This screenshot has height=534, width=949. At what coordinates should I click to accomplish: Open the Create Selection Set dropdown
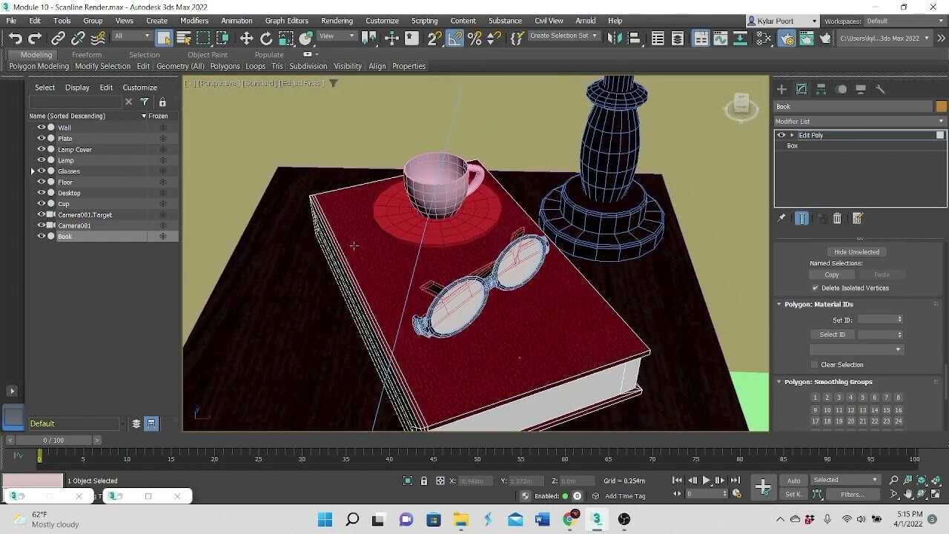[x=563, y=36]
